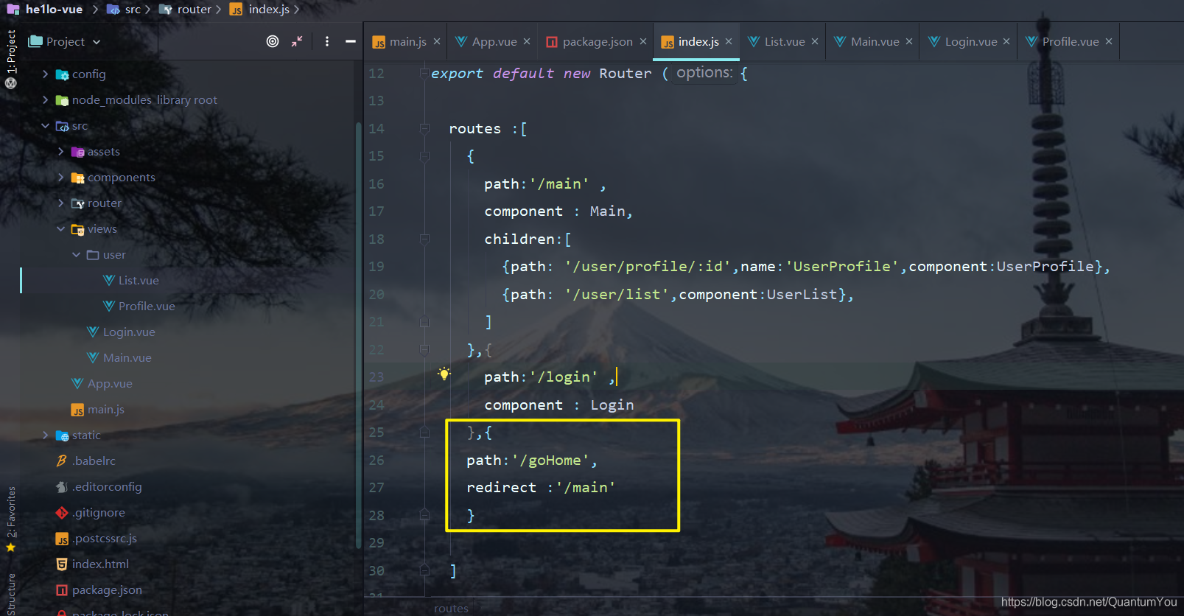The width and height of the screenshot is (1184, 616).
Task: Collapse the views folder
Action: coord(60,228)
